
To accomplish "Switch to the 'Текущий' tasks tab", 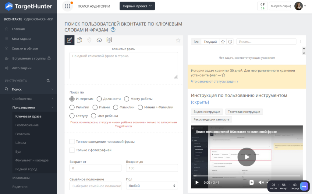I will pos(210,42).
